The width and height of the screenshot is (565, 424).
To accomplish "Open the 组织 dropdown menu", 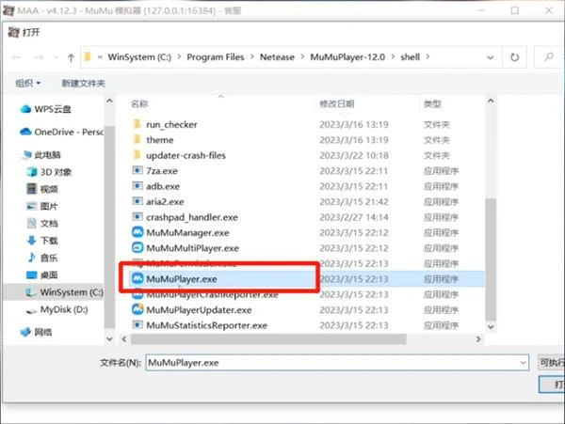I will pos(28,84).
